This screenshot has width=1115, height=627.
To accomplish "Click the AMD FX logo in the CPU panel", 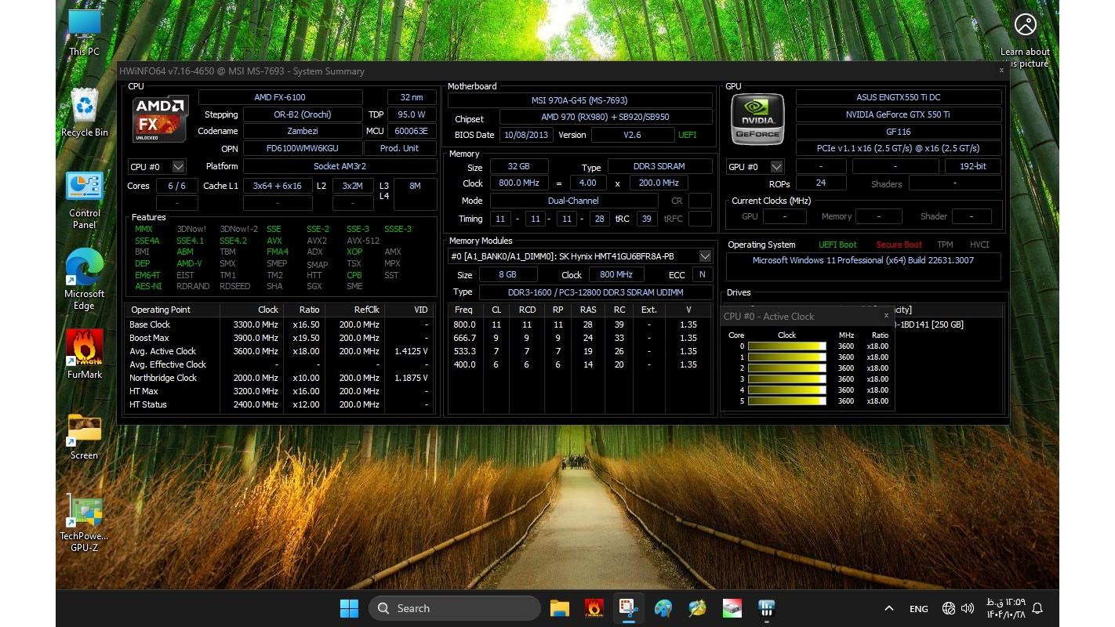I will pyautogui.click(x=159, y=118).
